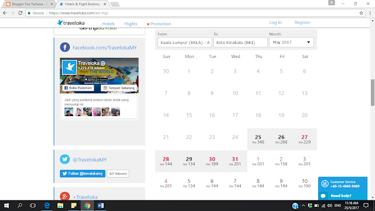Open Chrome menu three dots
This screenshot has height=211, width=375.
tap(370, 13)
